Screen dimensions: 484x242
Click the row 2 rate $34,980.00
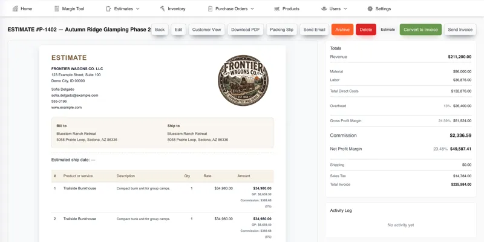223,219
